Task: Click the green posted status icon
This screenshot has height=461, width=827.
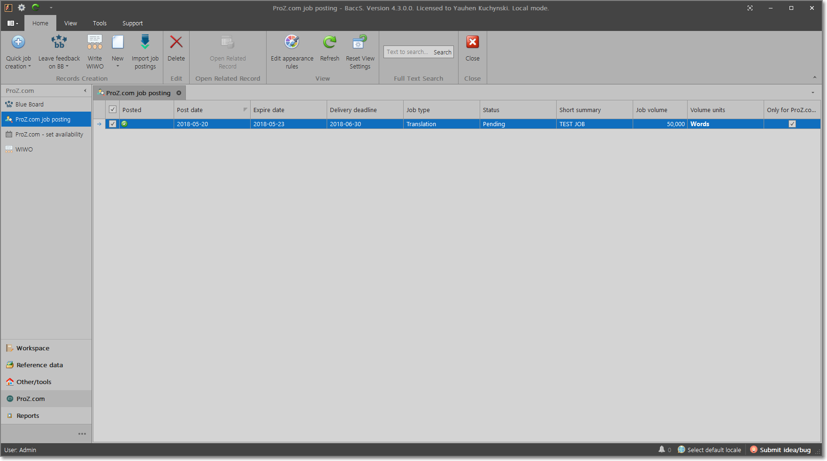Action: [x=124, y=124]
